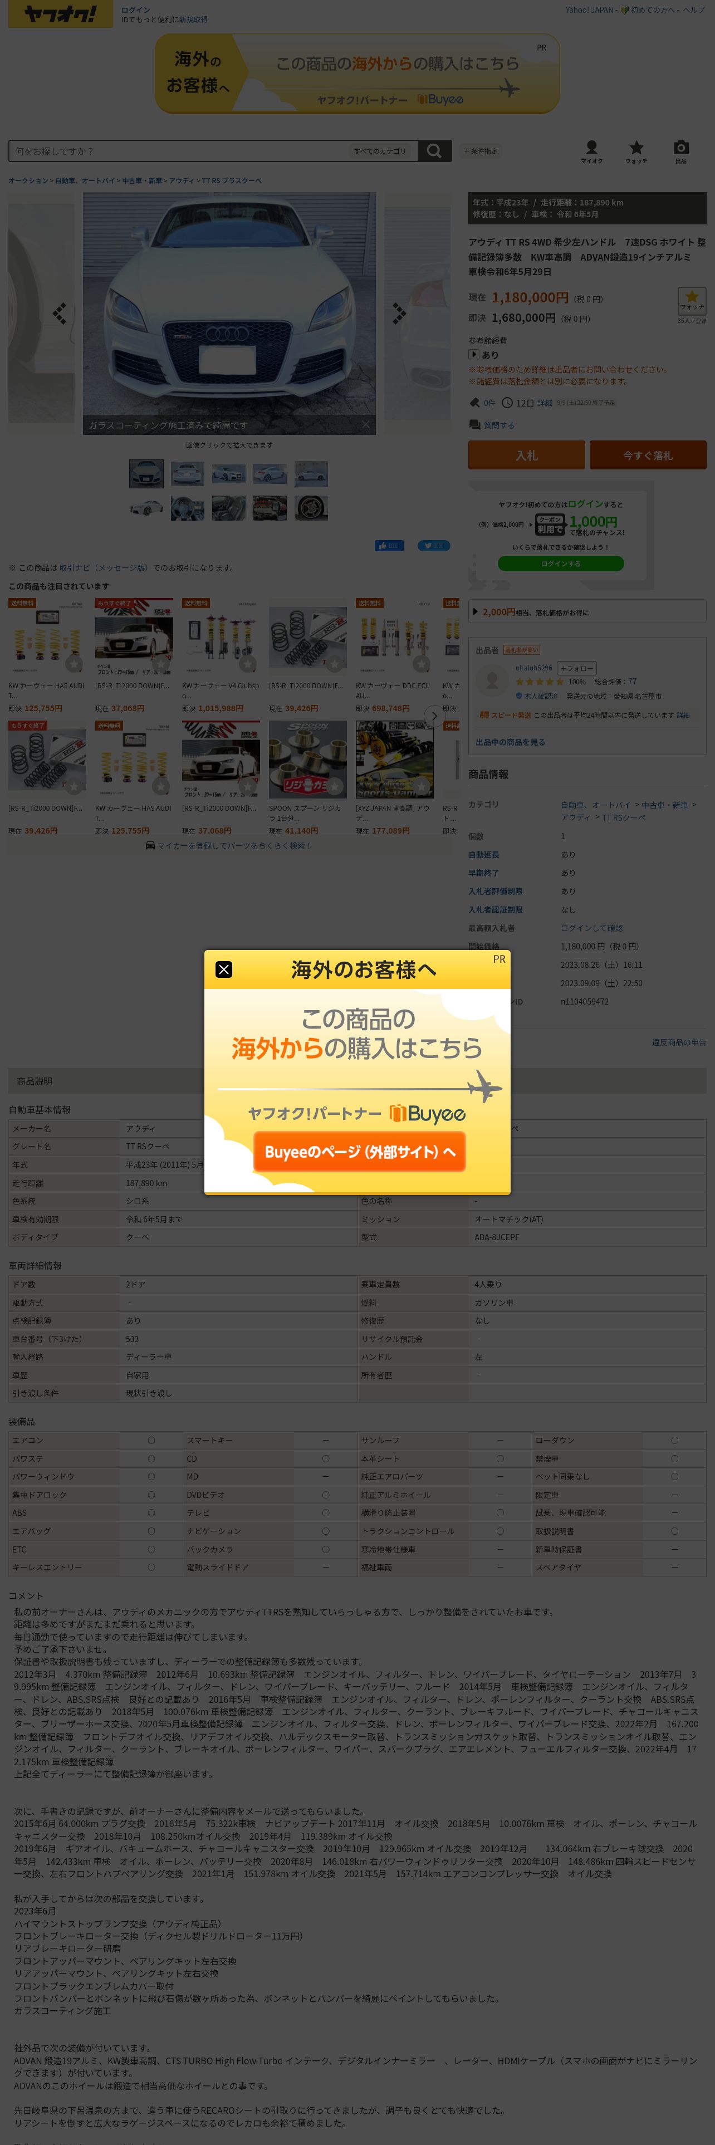Click the camera 出品 sell icon
715x2145 pixels.
click(681, 151)
